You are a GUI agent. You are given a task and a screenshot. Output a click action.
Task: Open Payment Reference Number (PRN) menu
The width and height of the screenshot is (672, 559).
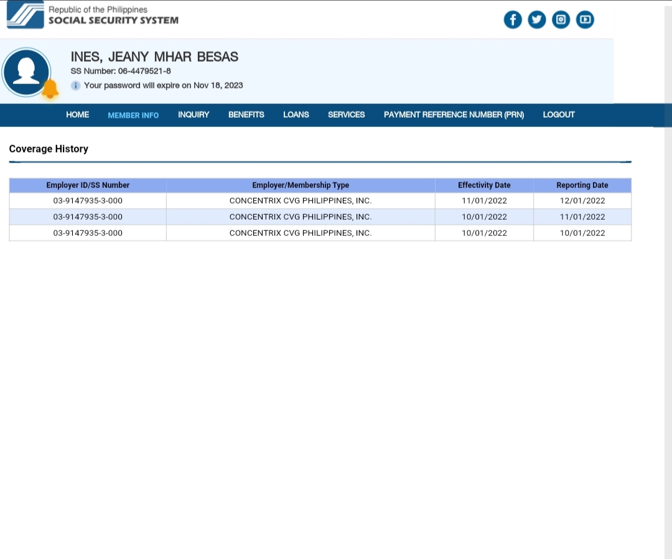pyautogui.click(x=454, y=115)
